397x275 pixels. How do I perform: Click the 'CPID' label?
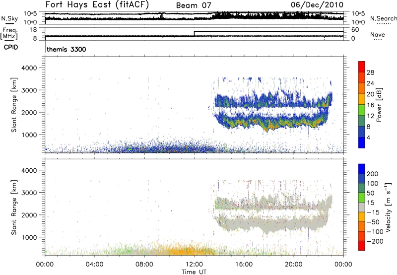pos(11,47)
